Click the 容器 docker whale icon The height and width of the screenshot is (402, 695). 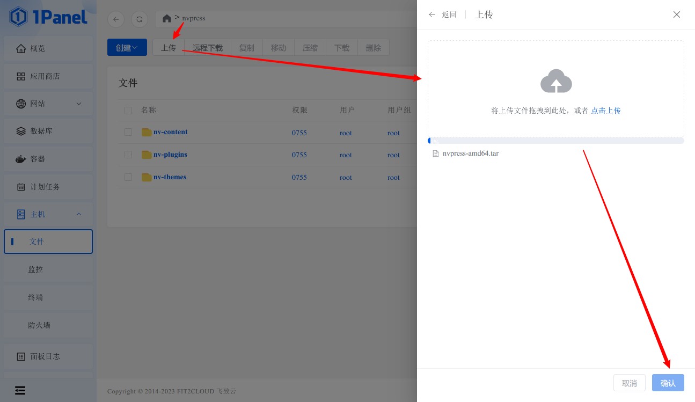(21, 159)
